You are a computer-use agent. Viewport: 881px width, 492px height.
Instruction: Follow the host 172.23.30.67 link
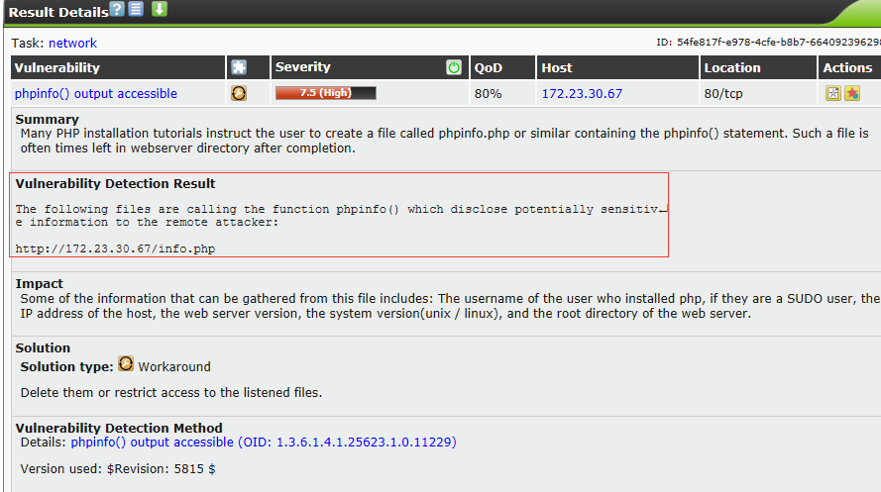pyautogui.click(x=582, y=93)
